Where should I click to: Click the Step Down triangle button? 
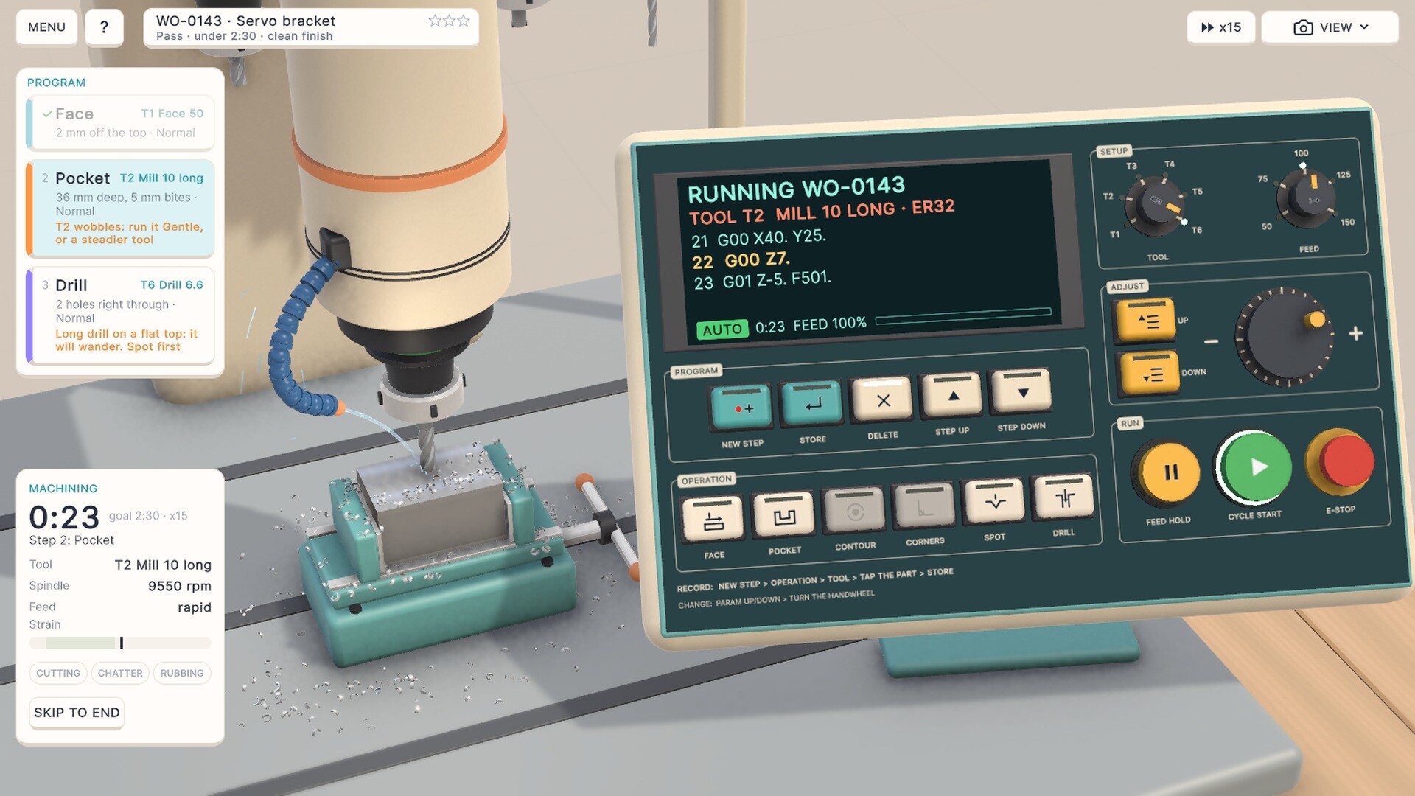1021,391
